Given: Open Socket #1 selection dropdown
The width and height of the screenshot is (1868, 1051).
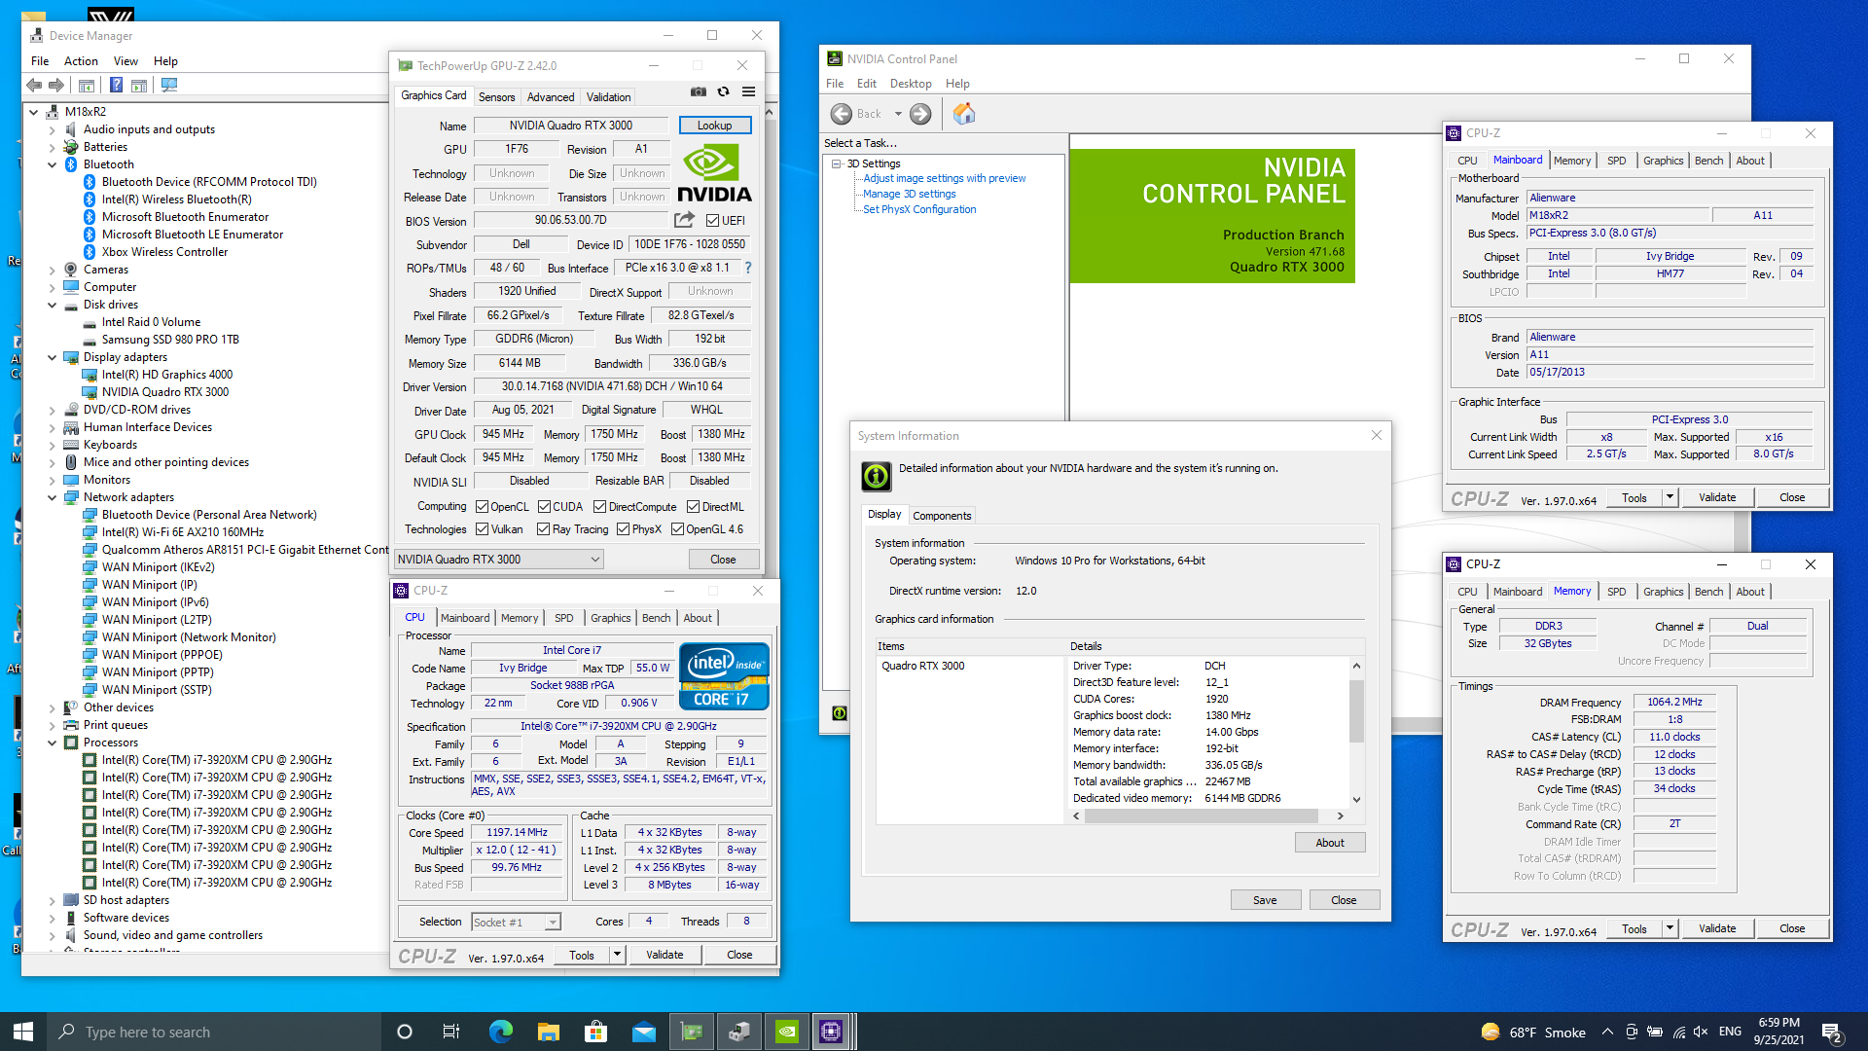Looking at the screenshot, I should coord(516,922).
